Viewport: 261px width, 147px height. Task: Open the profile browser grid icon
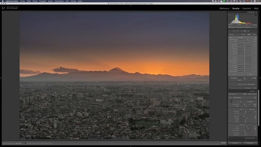click(x=255, y=98)
